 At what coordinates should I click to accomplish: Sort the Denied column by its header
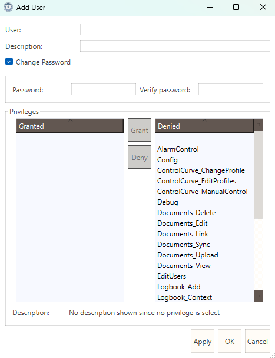pos(204,126)
